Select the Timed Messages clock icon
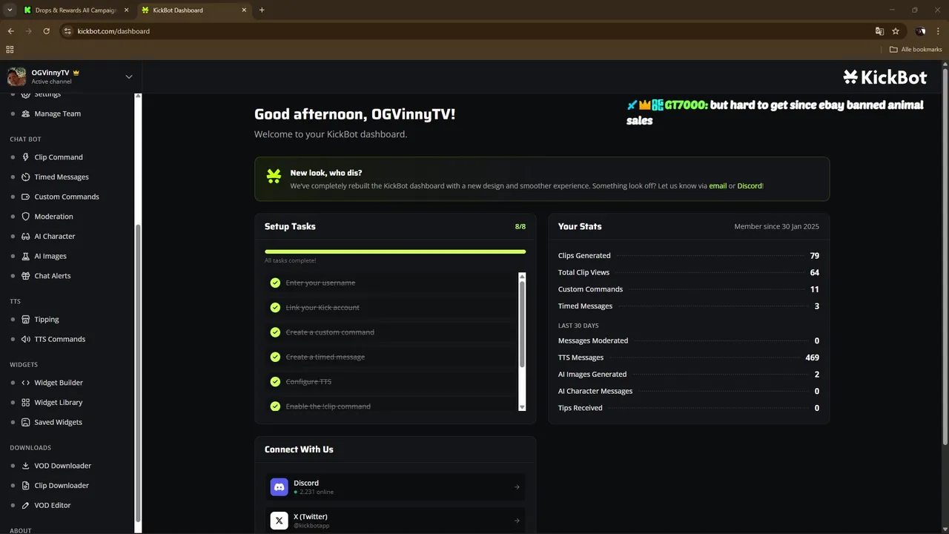 click(x=26, y=177)
